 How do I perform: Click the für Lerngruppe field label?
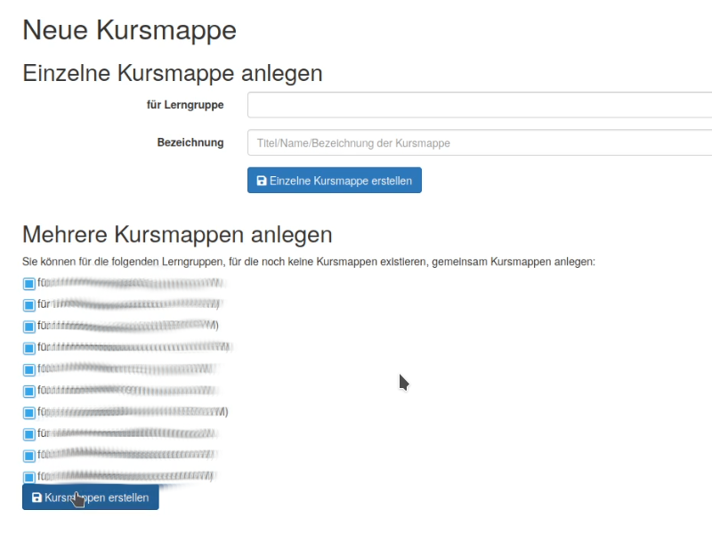tap(184, 105)
